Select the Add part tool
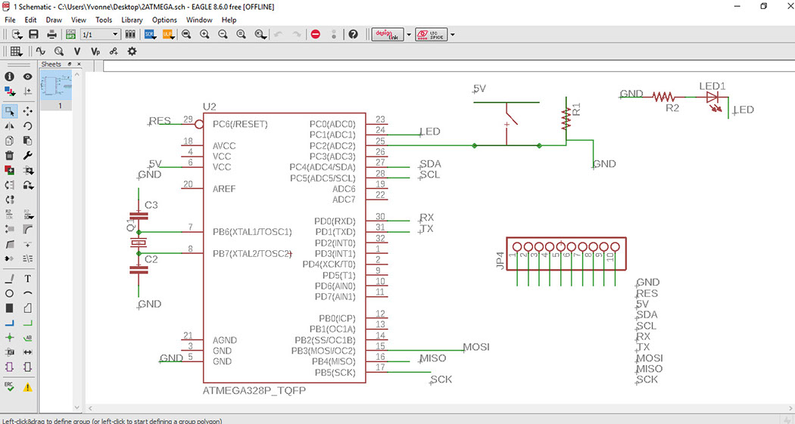Image resolution: width=795 pixels, height=424 pixels. (x=9, y=170)
